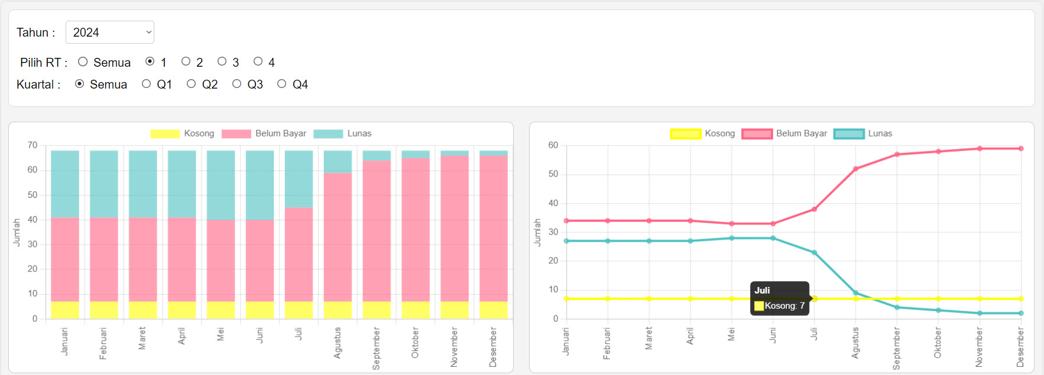Select RT 2 radio button
The width and height of the screenshot is (1044, 375).
point(186,61)
